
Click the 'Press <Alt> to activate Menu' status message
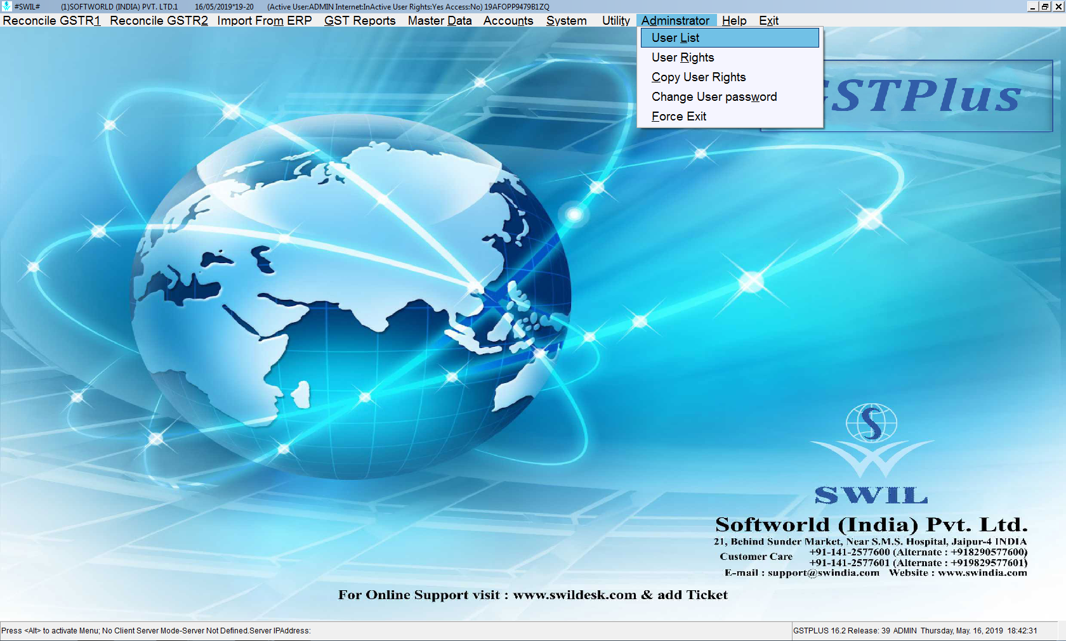pyautogui.click(x=156, y=631)
